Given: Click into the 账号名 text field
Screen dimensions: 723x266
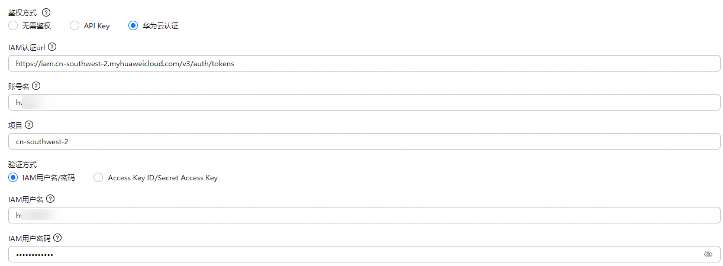Looking at the screenshot, I should (x=364, y=102).
